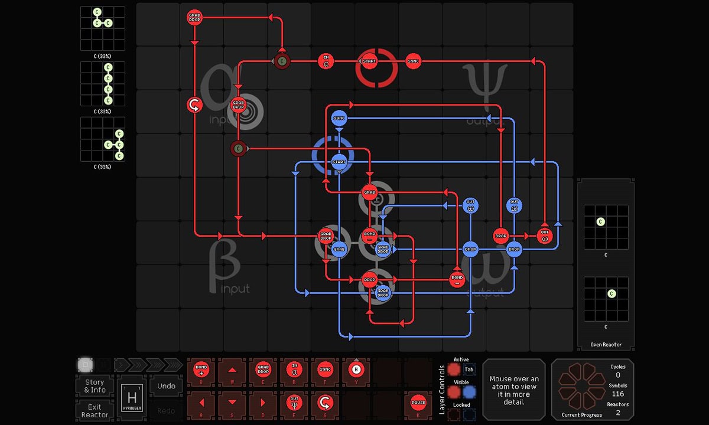Click red BOND− overlapped by blue GRAB DROP

pos(369,236)
